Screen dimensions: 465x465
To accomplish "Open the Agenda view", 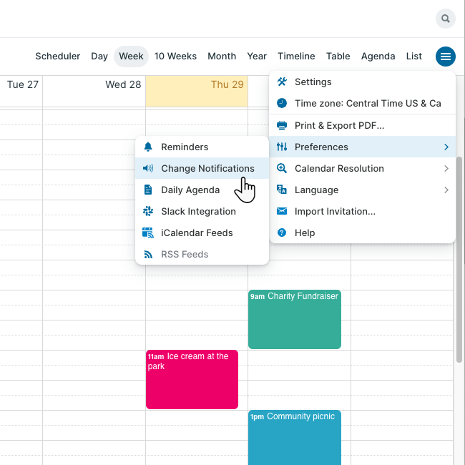I will 378,57.
